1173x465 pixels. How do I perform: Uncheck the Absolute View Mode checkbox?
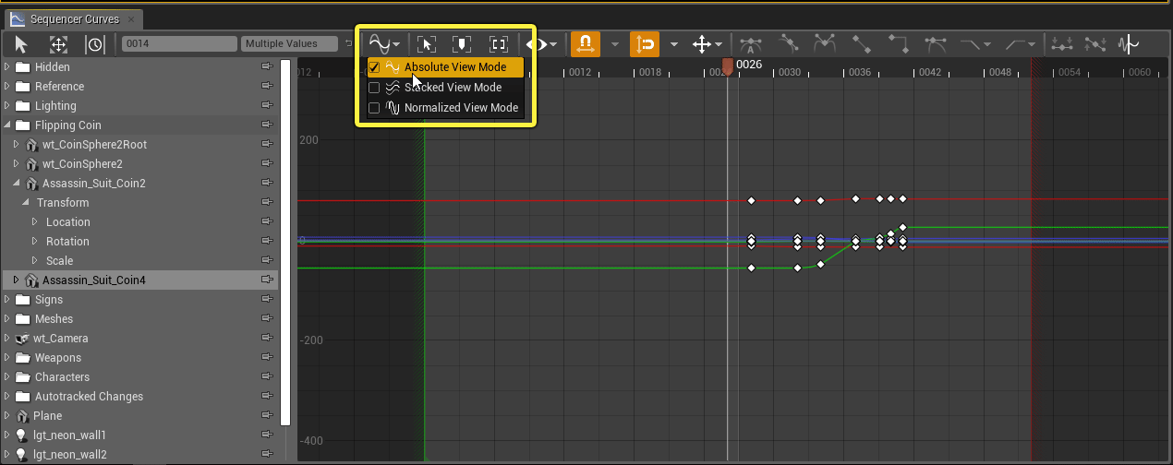(374, 67)
